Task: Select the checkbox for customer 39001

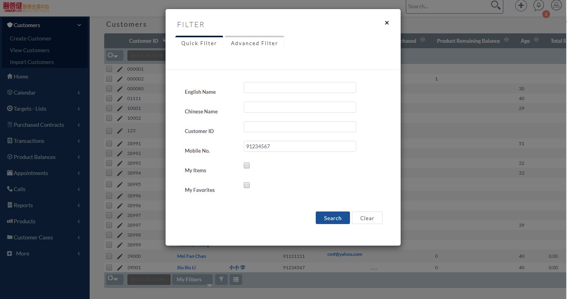Action: tap(109, 268)
